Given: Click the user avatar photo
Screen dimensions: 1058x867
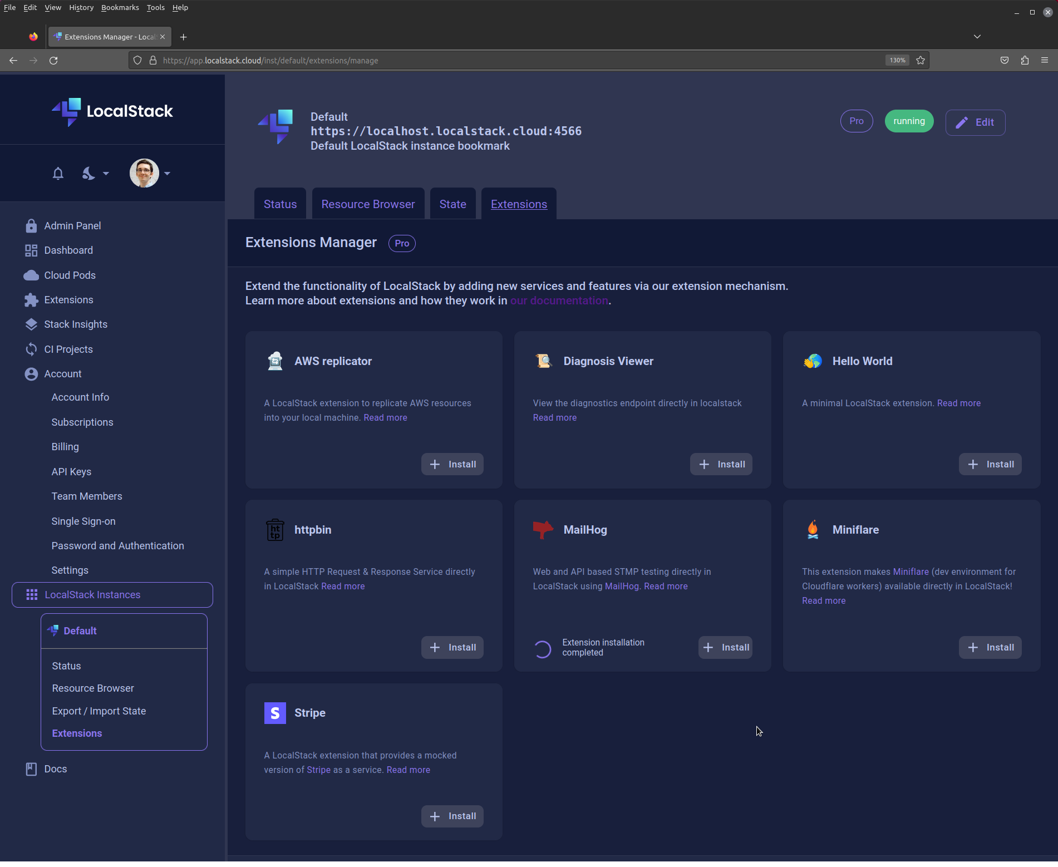Looking at the screenshot, I should coord(144,173).
